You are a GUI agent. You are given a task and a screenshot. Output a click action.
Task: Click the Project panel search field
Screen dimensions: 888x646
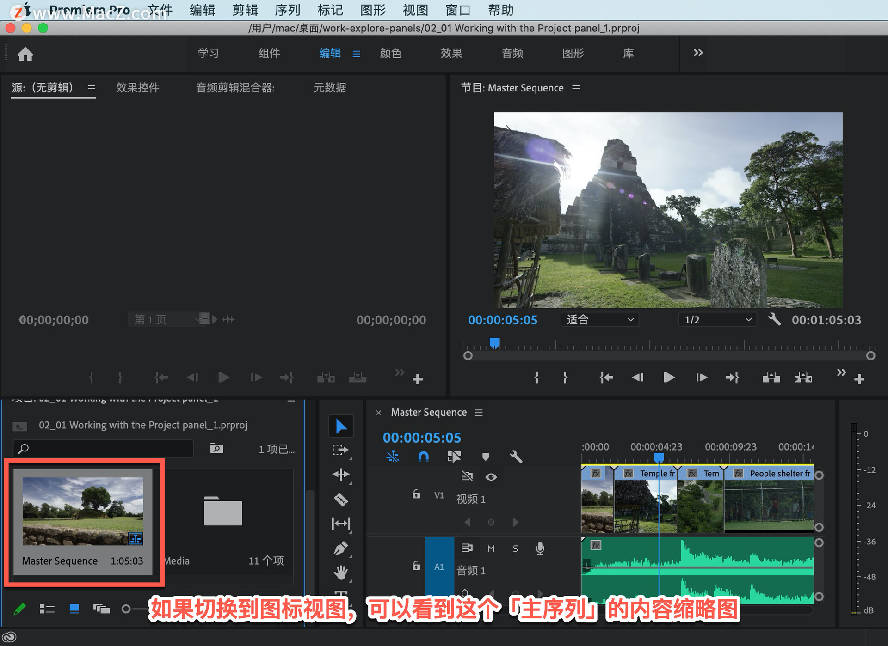coord(103,449)
